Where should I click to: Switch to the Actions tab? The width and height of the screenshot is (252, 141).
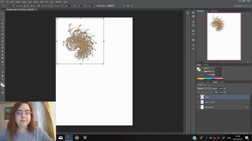click(x=208, y=82)
